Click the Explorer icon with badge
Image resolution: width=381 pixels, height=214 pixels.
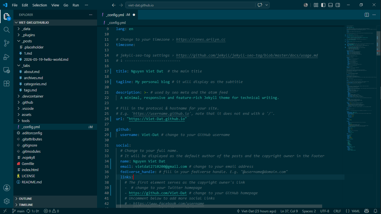7,16
